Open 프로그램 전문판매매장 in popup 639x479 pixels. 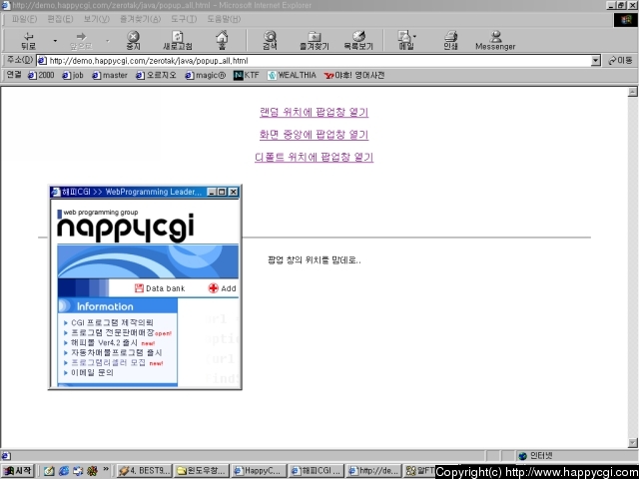pyautogui.click(x=112, y=332)
